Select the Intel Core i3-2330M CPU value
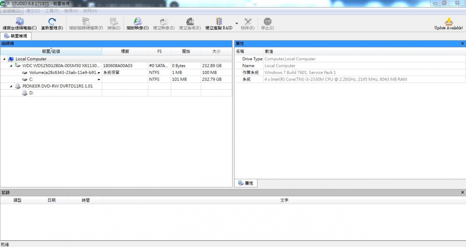 point(336,79)
